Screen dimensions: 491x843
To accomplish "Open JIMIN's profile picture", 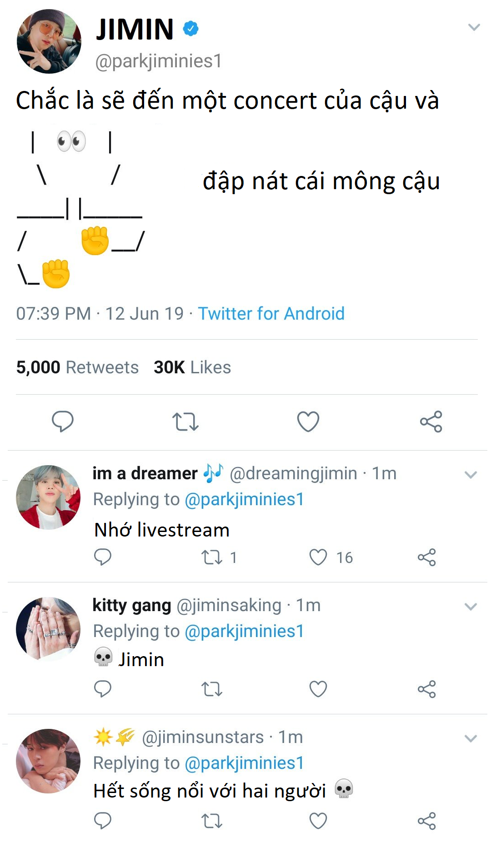I will click(49, 41).
